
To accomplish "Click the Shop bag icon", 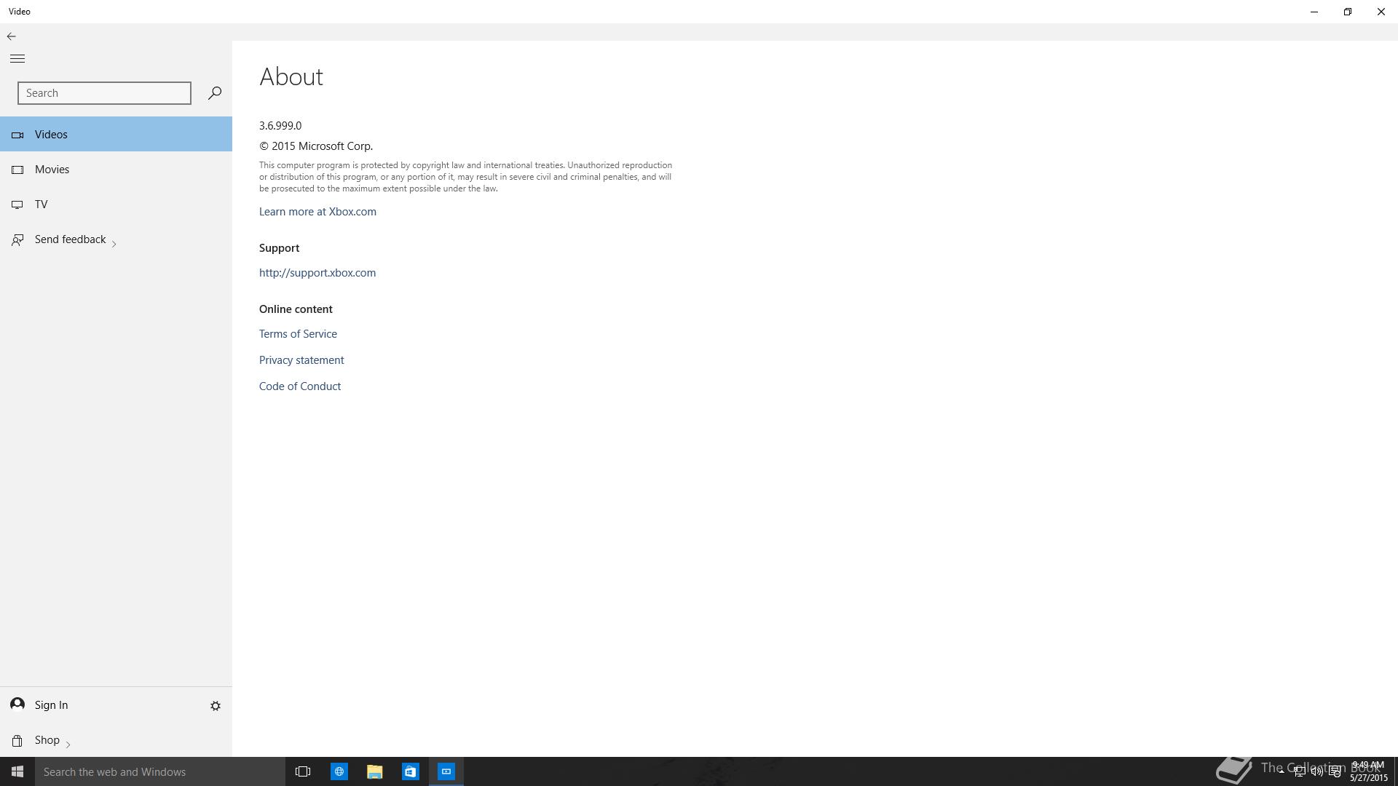I will [x=17, y=740].
